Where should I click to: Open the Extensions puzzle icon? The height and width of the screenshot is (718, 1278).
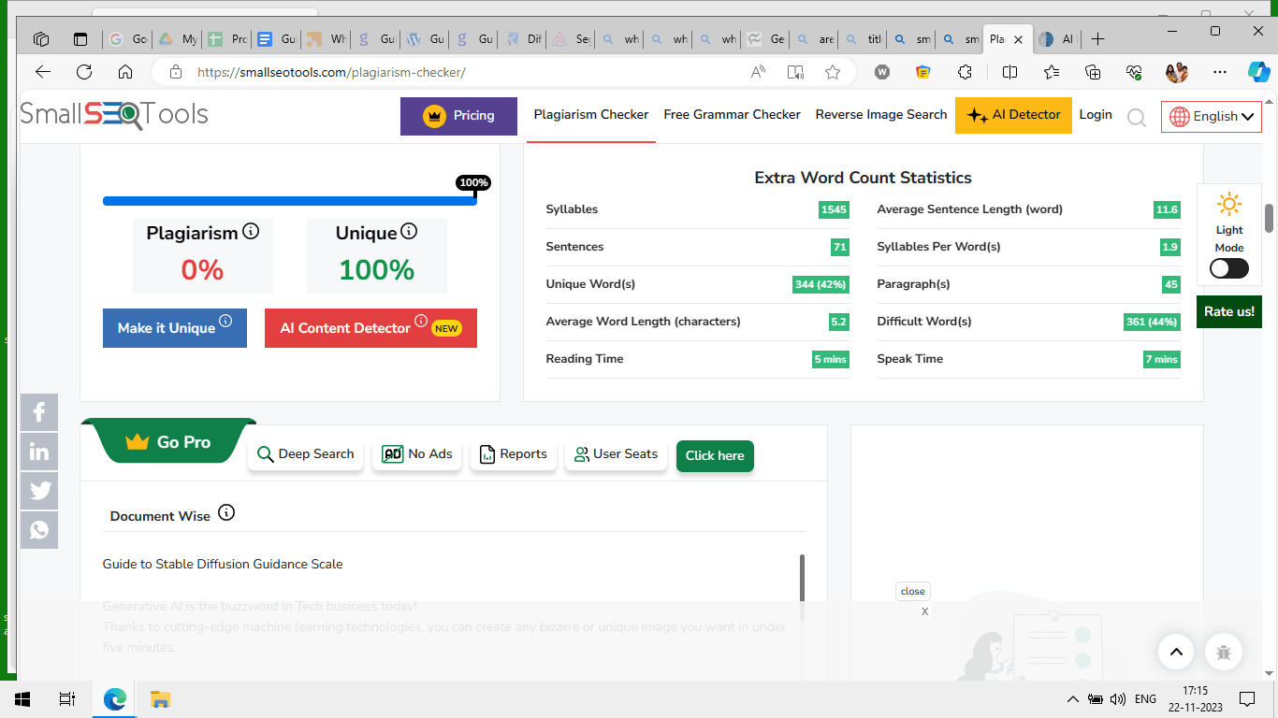[965, 72]
